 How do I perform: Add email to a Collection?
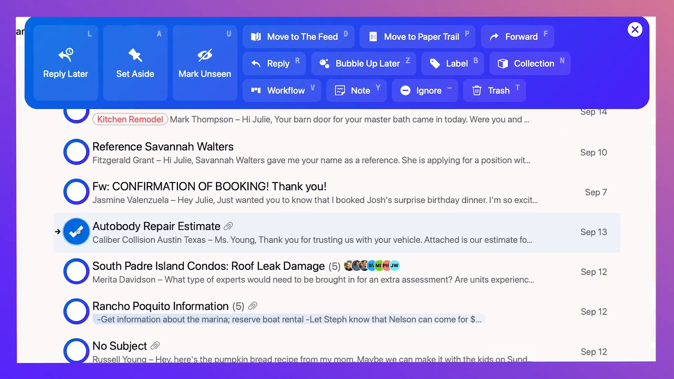(x=530, y=64)
